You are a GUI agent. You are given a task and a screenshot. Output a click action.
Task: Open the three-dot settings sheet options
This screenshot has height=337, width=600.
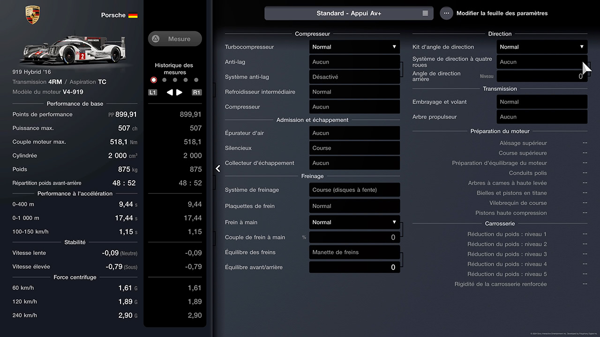[446, 13]
